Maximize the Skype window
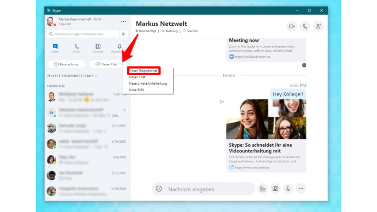 (x=309, y=10)
